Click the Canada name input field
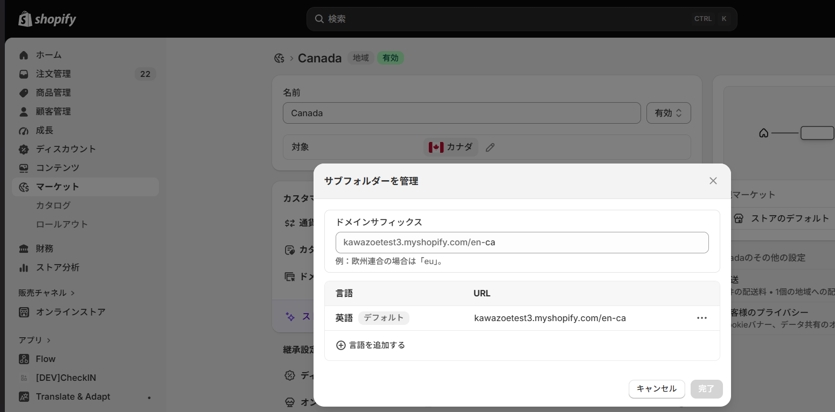Viewport: 835px width, 412px height. [462, 113]
